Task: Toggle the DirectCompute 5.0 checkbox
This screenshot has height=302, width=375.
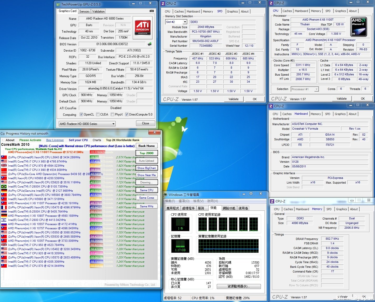Action: coord(127,114)
